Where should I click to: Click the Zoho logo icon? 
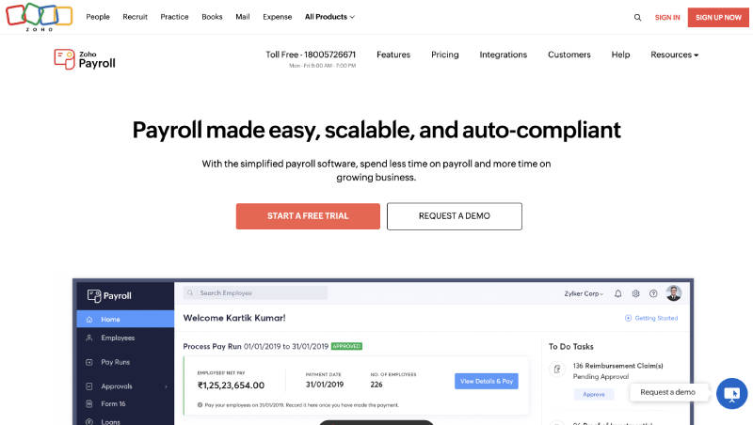[x=39, y=17]
